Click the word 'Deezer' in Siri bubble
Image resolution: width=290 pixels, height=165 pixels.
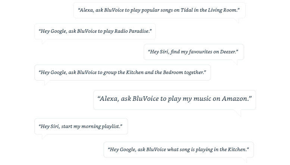click(228, 52)
